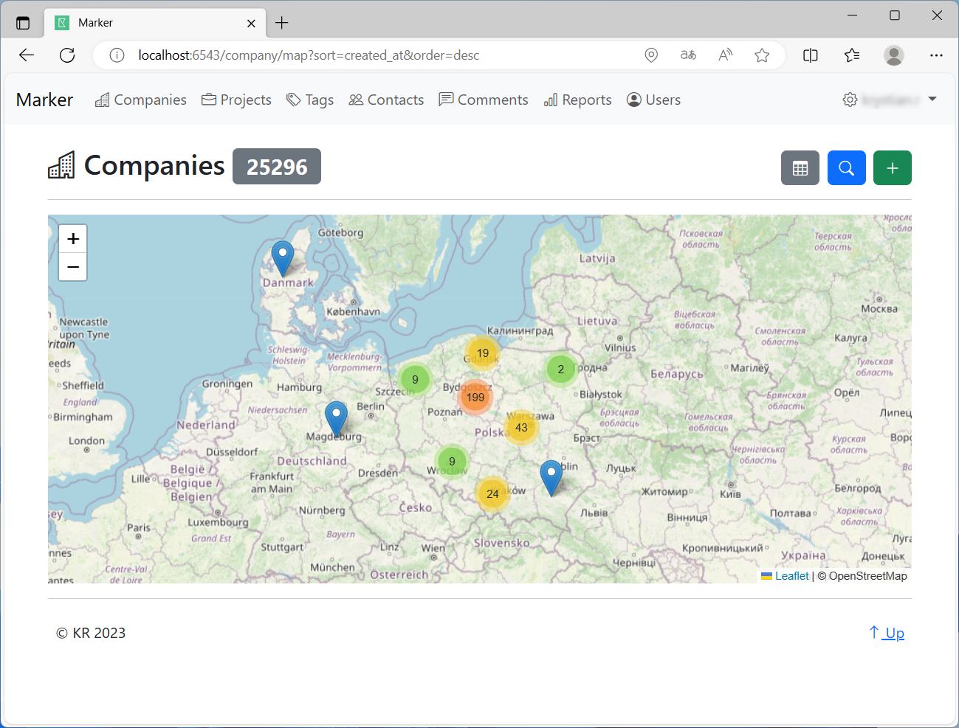Add a new company with plus button

[x=893, y=168]
